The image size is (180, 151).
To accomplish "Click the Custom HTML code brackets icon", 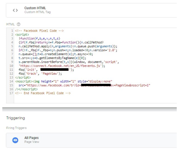I will (x=15, y=10).
